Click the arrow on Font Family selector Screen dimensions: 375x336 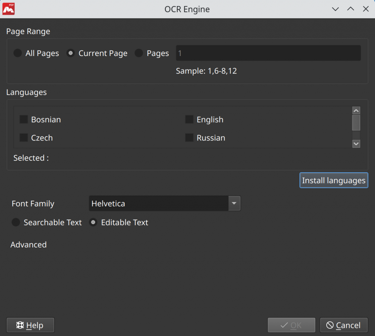(x=234, y=203)
